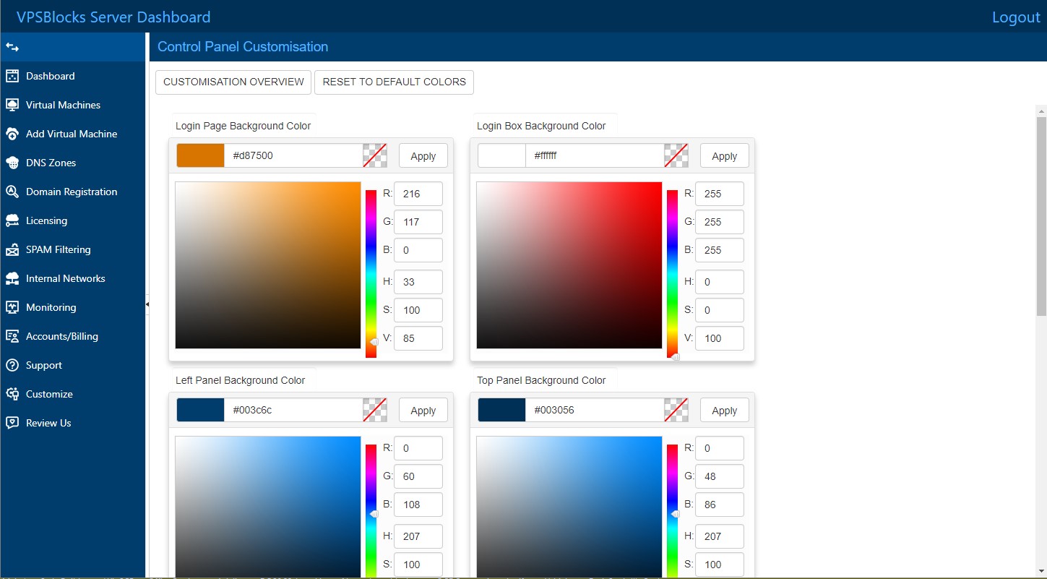Image resolution: width=1047 pixels, height=579 pixels.
Task: Open the Customize menu item
Action: tap(49, 394)
